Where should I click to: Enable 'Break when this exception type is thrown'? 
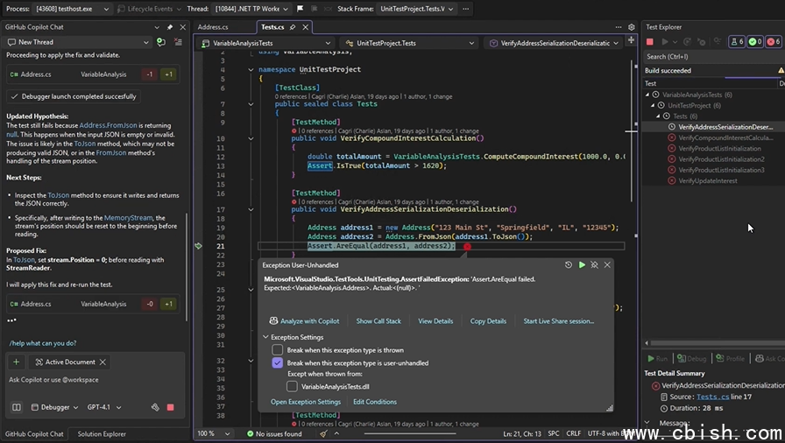pyautogui.click(x=278, y=350)
